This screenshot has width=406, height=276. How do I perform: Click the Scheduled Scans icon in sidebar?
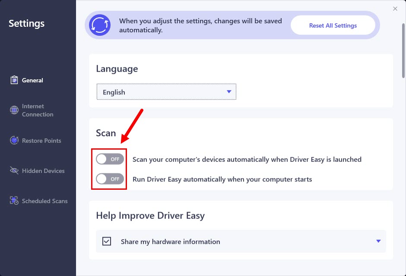click(14, 201)
